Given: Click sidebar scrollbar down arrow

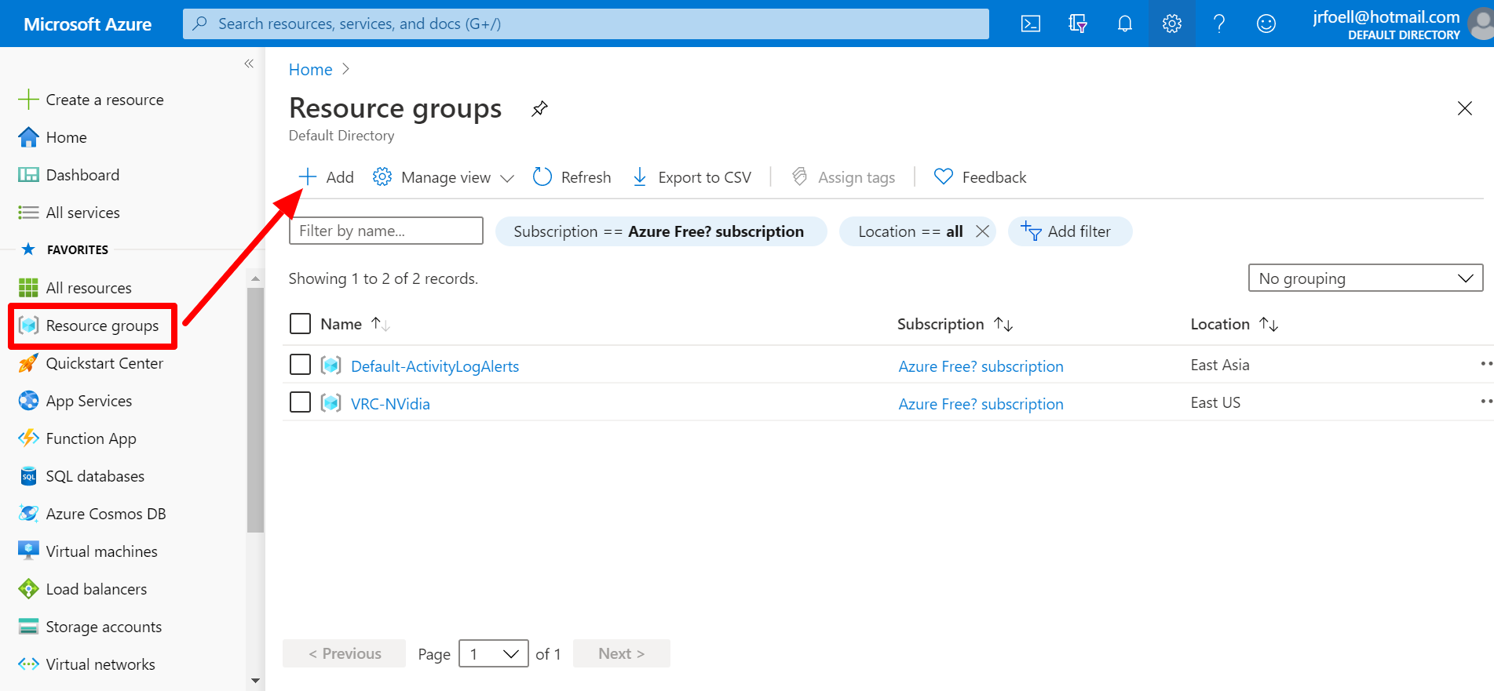Looking at the screenshot, I should (255, 680).
